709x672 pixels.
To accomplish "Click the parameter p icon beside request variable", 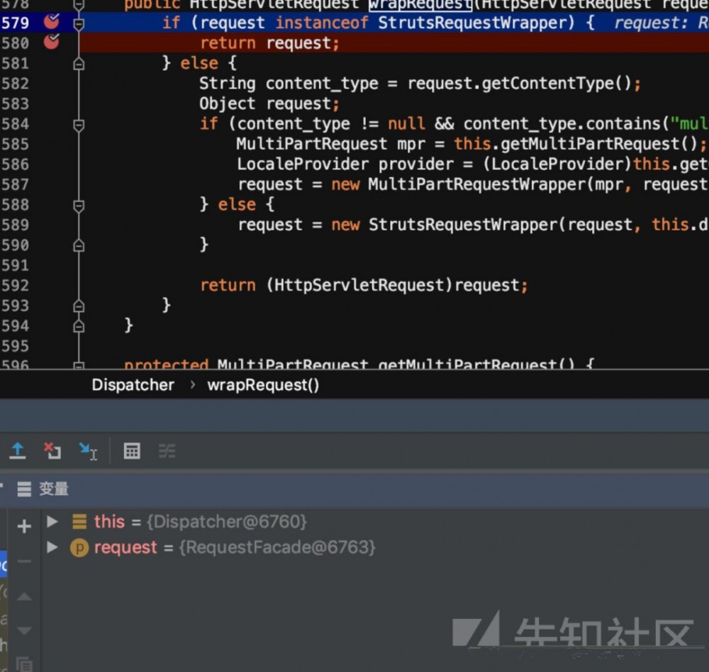I will [x=79, y=547].
